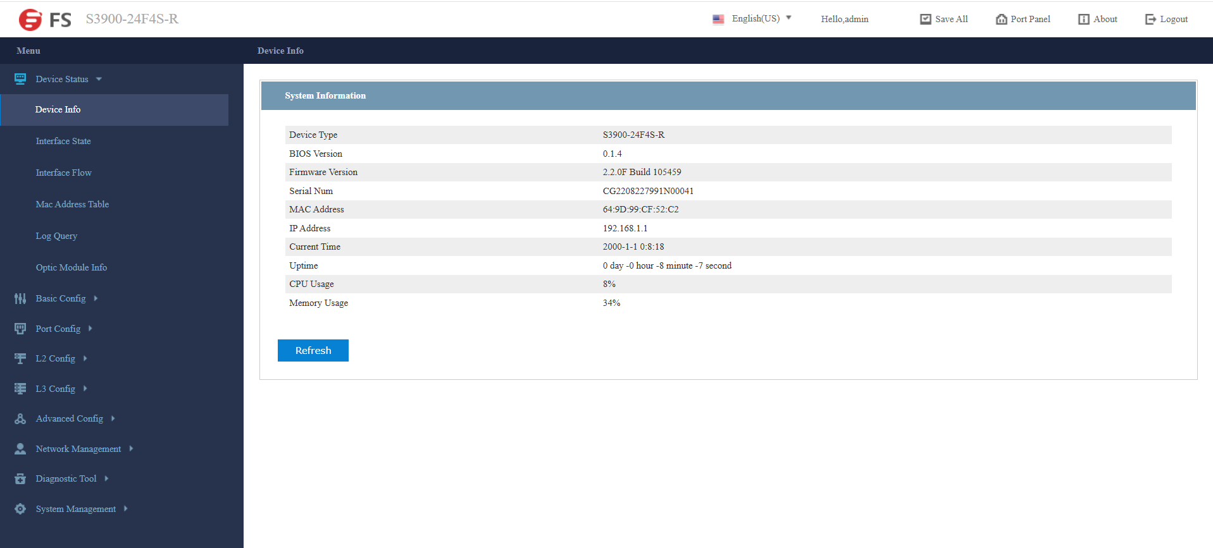This screenshot has width=1213, height=548.
Task: Open Port Panel via its icon
Action: pos(1001,19)
